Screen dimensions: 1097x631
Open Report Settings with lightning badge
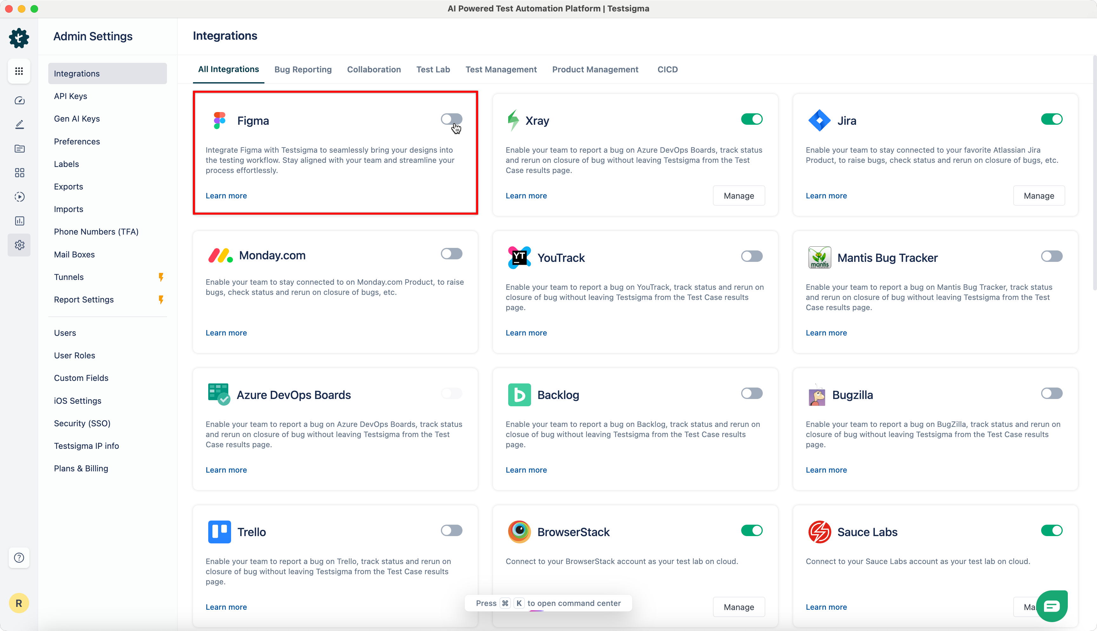coord(83,299)
